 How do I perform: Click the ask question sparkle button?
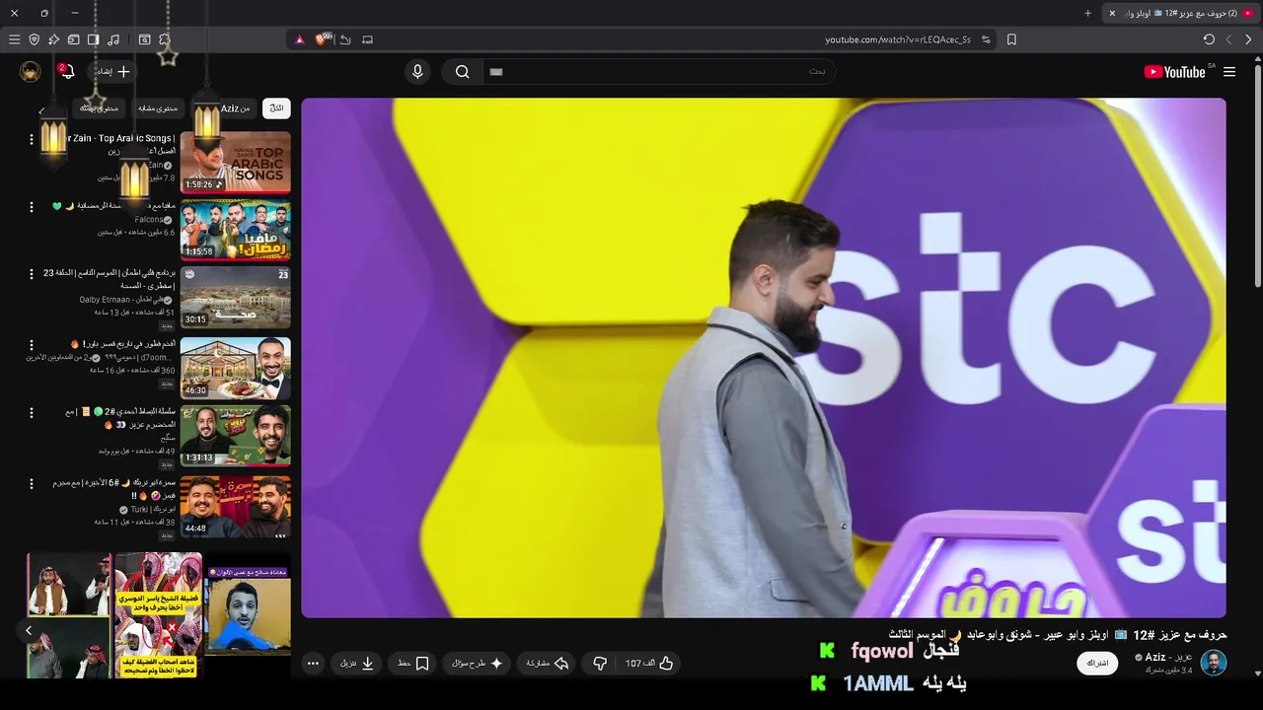click(x=478, y=664)
